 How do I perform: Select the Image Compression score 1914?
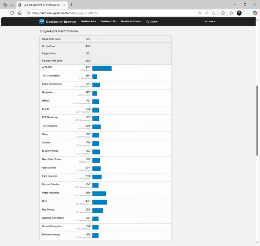(x=88, y=84)
